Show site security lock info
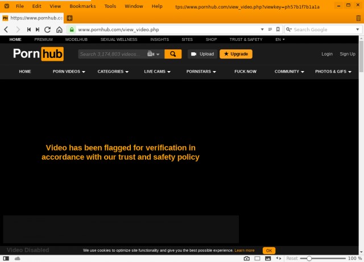 click(72, 30)
